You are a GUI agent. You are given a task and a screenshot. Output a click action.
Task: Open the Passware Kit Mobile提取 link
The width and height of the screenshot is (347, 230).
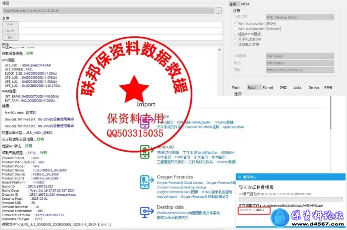click(x=202, y=127)
